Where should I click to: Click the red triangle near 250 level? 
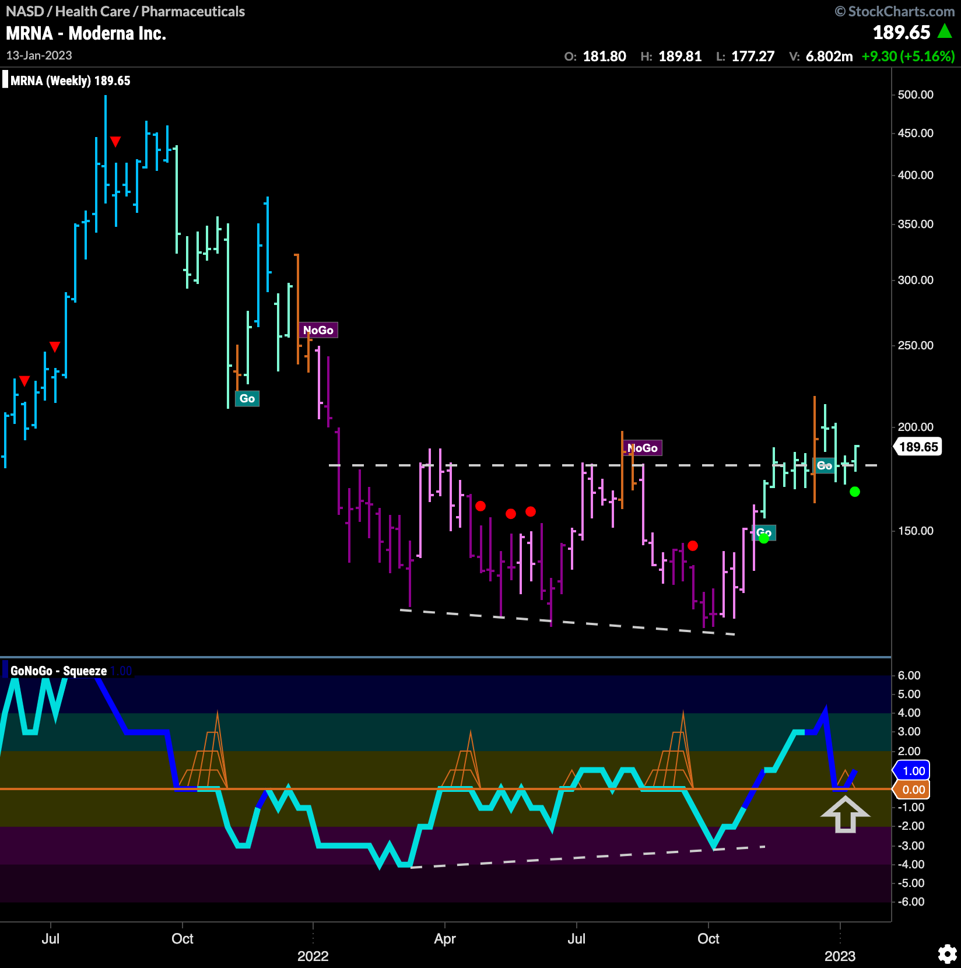pyautogui.click(x=55, y=347)
